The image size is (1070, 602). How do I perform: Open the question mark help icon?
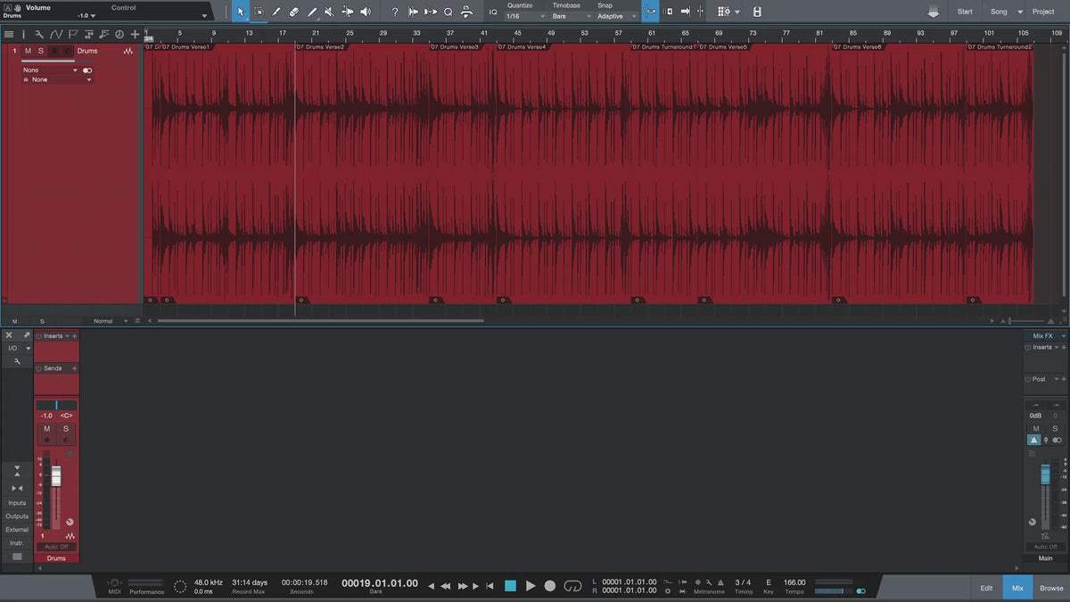click(395, 12)
